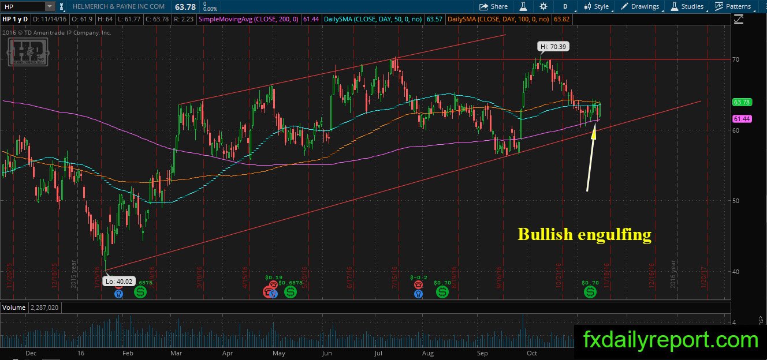Open the Drawings menu
767x360 pixels.
click(639, 6)
